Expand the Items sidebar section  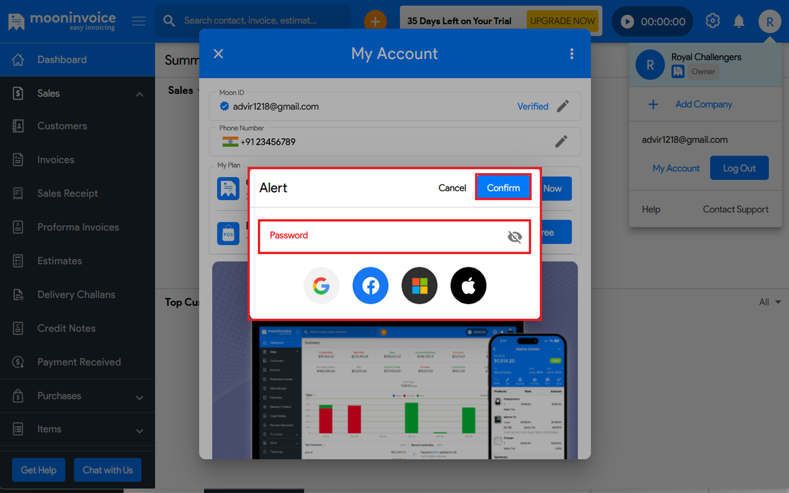(x=140, y=431)
